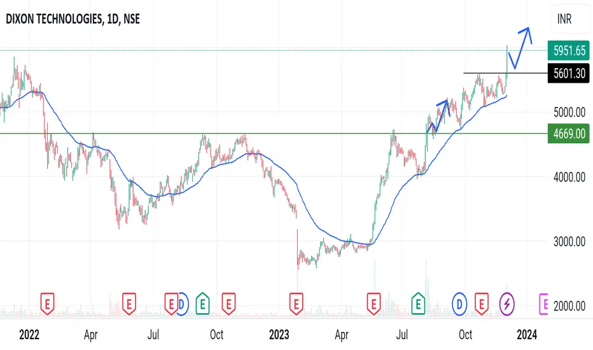Open the magenta upcoming earnings marker near 2024
The image size is (593, 350).
pos(544,304)
